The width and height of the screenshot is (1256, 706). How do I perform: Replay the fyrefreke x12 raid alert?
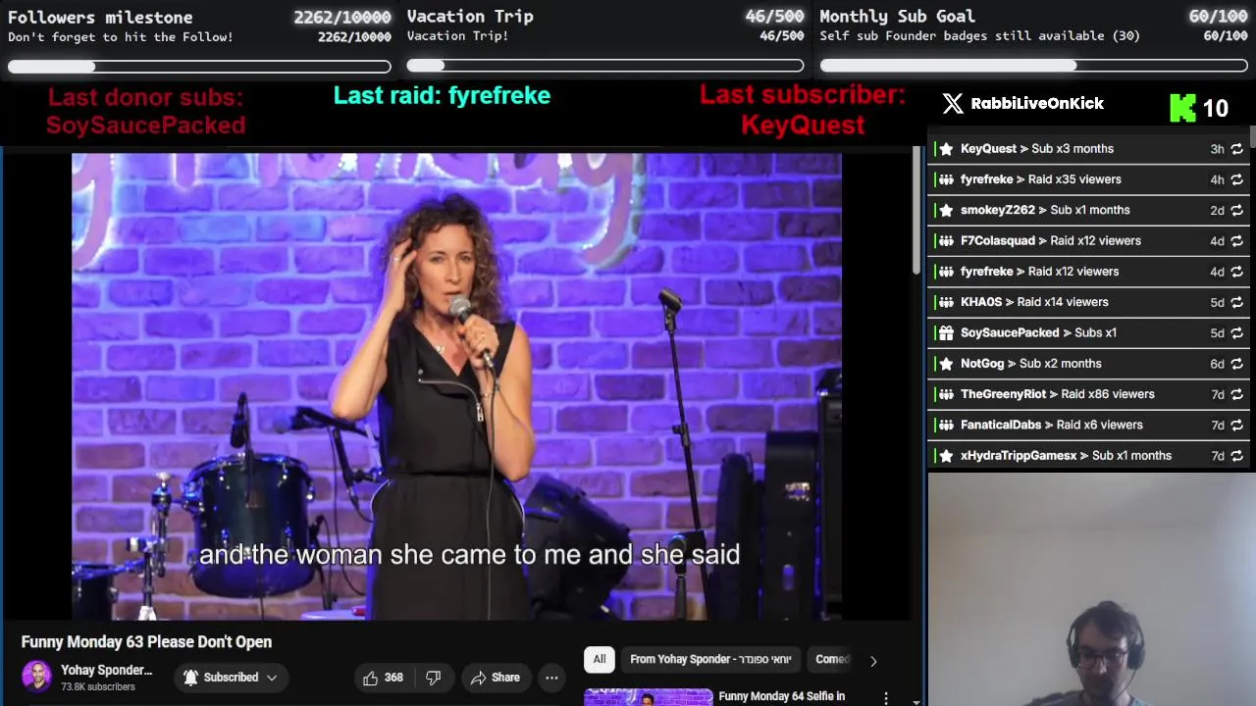tap(1236, 272)
